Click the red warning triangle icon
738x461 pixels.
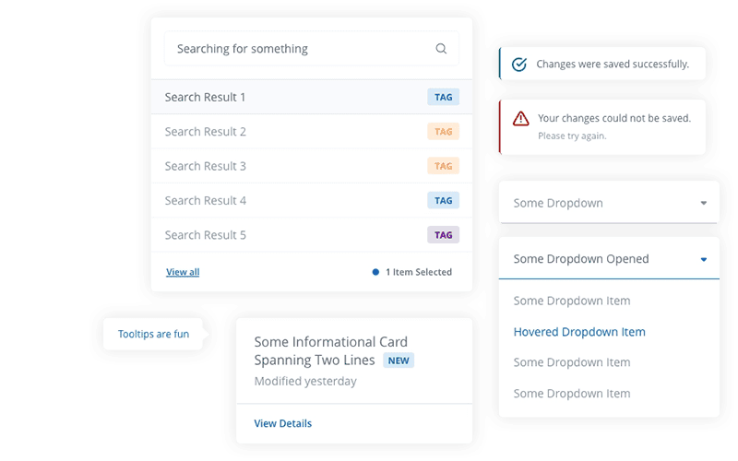point(521,119)
